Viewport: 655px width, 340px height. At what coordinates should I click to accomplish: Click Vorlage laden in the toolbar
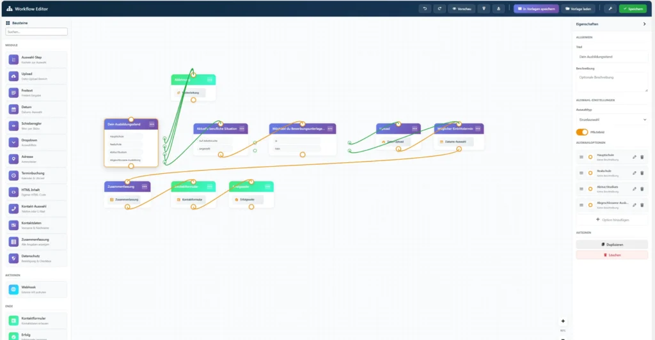[x=579, y=9]
